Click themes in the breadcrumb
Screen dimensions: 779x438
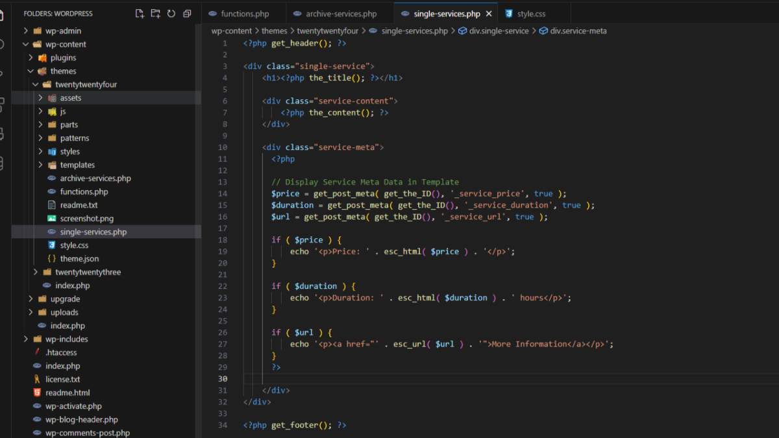point(274,30)
